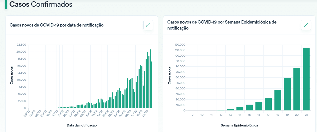Click the '5.000' y-axis value
Screen dimensions: 317x132
click(22, 94)
